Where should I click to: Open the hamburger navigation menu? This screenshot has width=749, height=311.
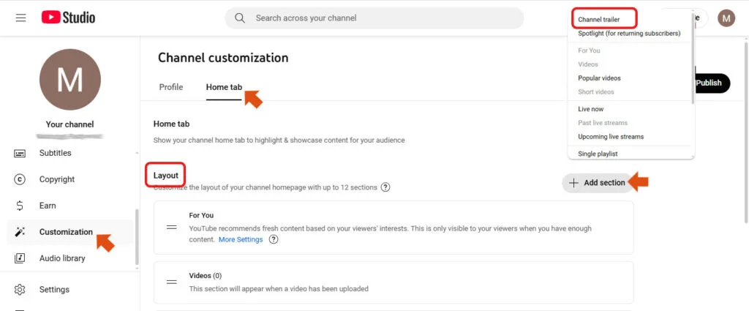(x=20, y=18)
